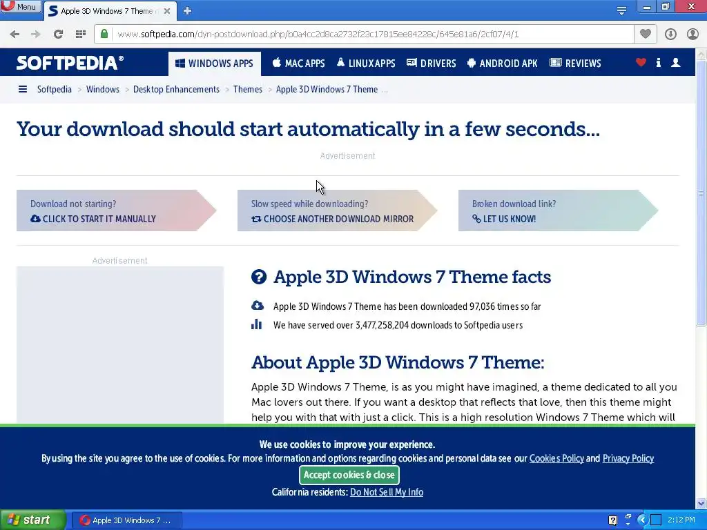Viewport: 707px width, 530px height.
Task: Click the green padlock security icon
Action: (104, 34)
